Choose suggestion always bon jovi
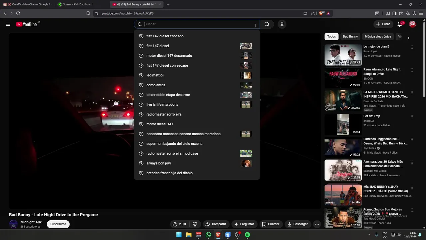 [196, 163]
